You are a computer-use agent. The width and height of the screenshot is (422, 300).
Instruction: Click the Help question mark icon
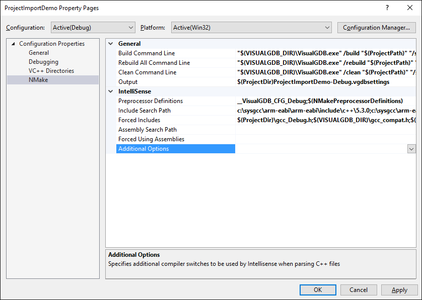387,8
